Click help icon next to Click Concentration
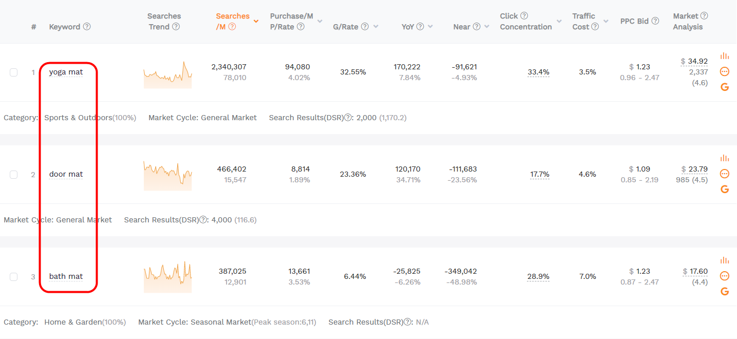737x339 pixels. (524, 16)
